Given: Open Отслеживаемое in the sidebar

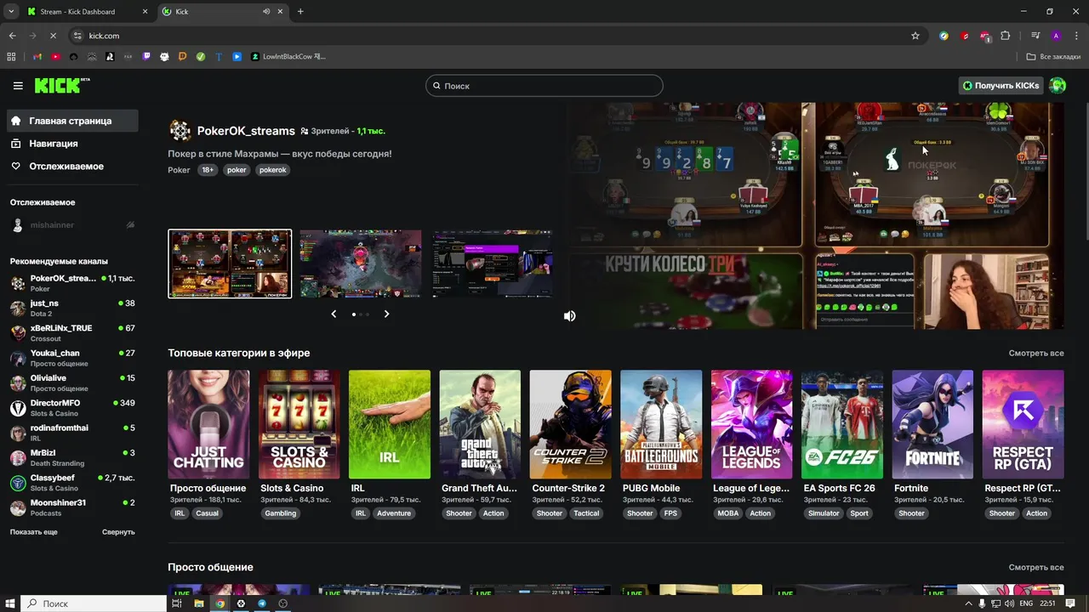Looking at the screenshot, I should [x=73, y=167].
